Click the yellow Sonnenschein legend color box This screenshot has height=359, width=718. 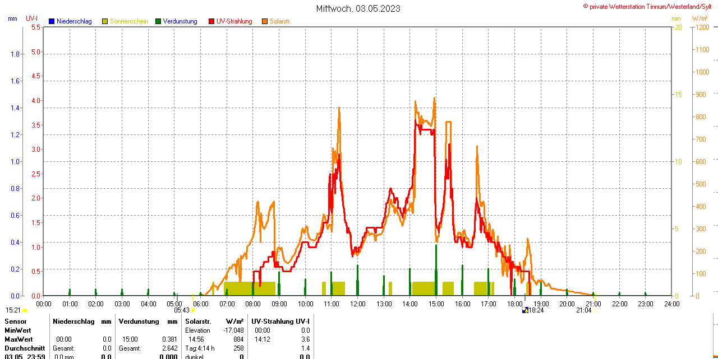point(105,21)
